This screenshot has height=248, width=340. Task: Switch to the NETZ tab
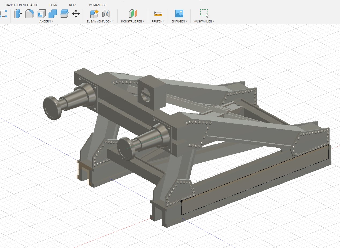[73, 5]
